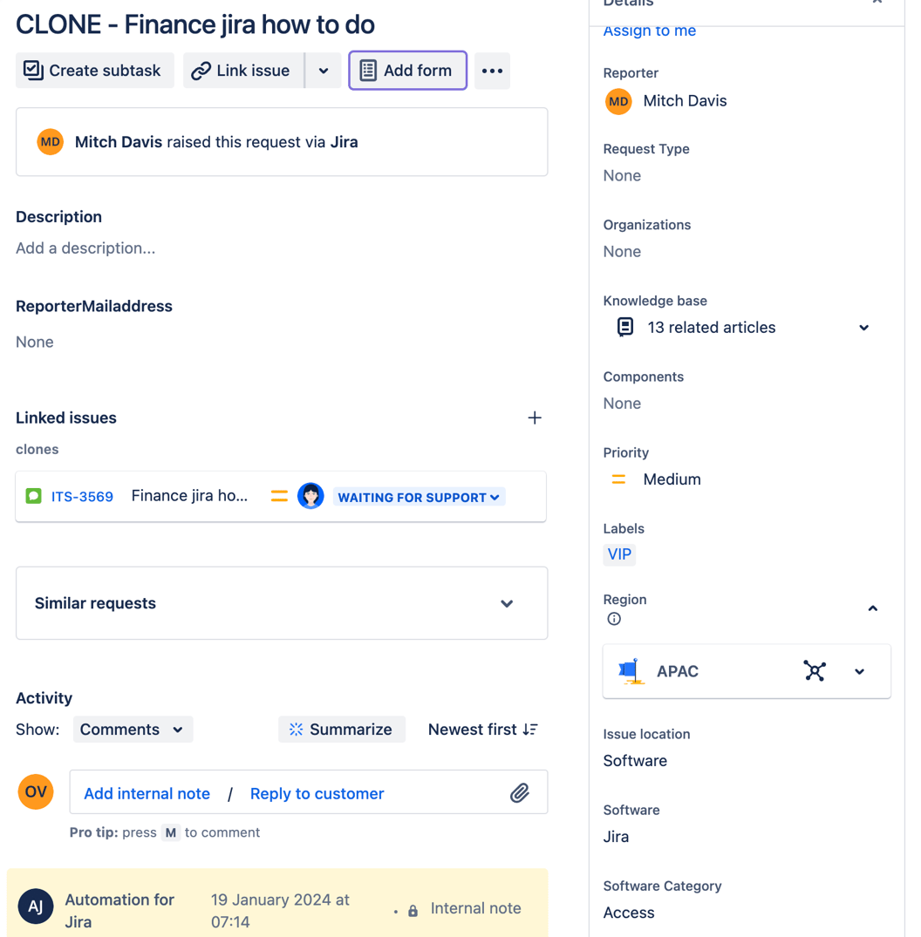Click the plus icon to add linked issue
Viewport: 921px width, 937px height.
pyautogui.click(x=535, y=418)
